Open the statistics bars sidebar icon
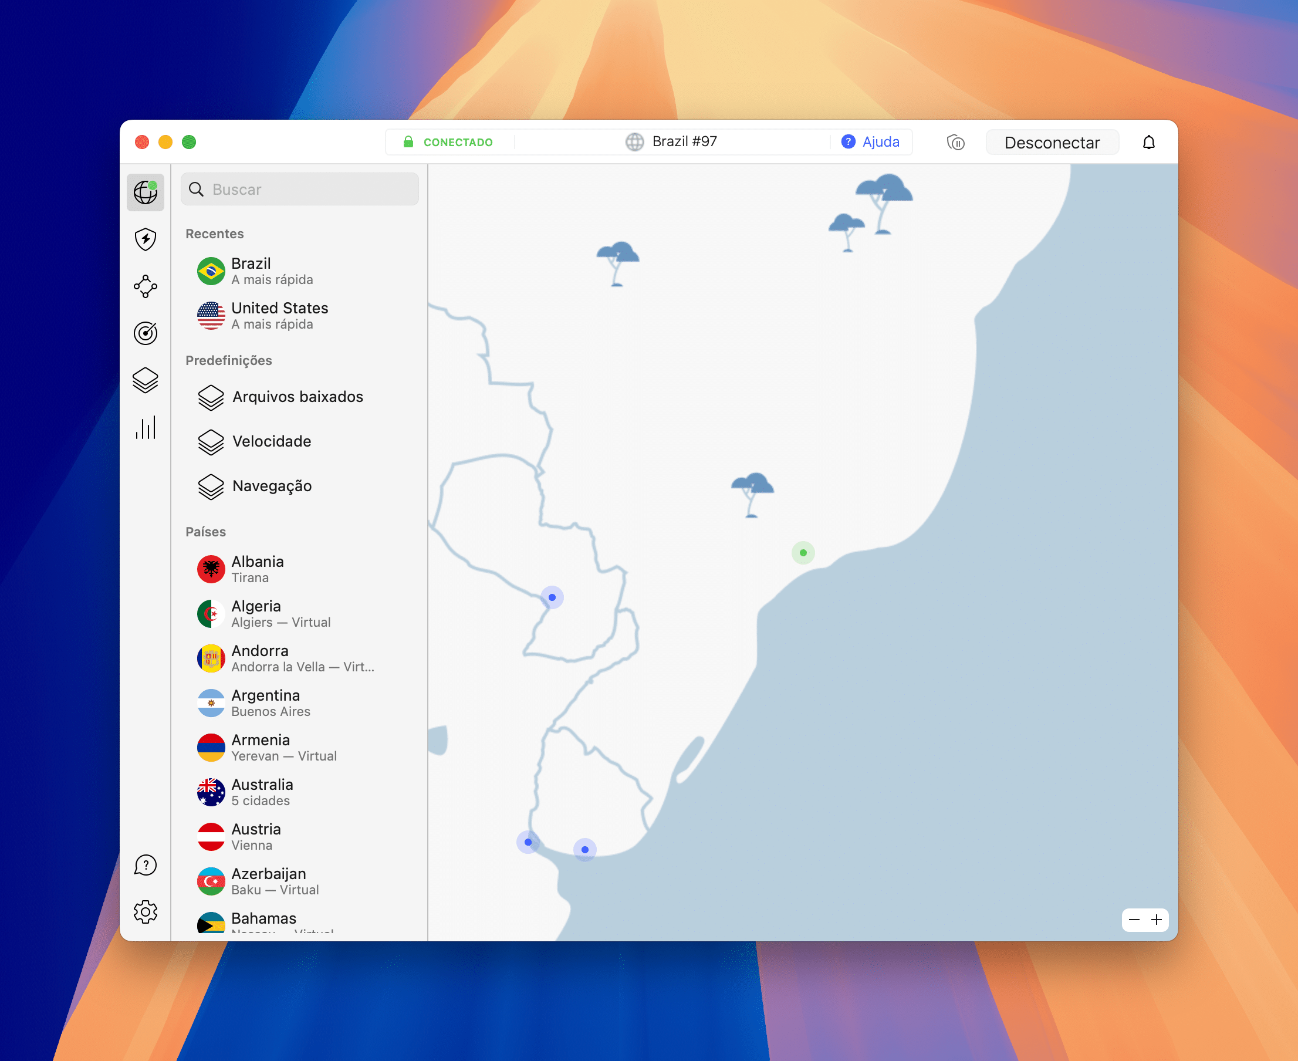Viewport: 1298px width, 1061px height. click(x=146, y=427)
